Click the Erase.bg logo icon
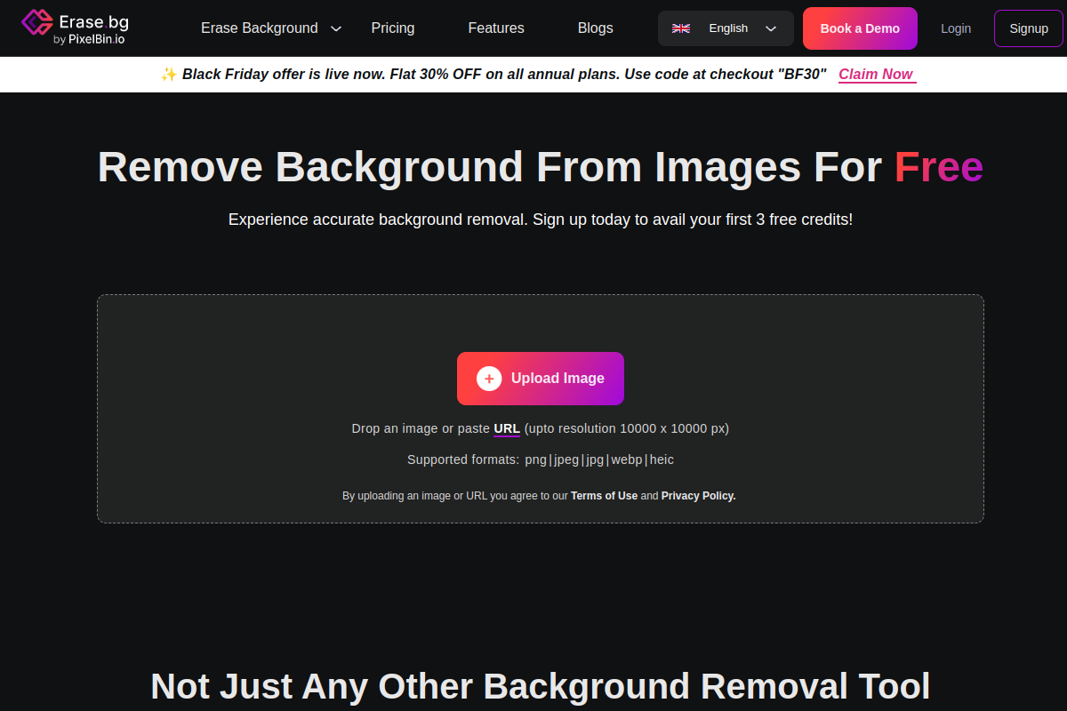This screenshot has width=1067, height=711. (36, 22)
